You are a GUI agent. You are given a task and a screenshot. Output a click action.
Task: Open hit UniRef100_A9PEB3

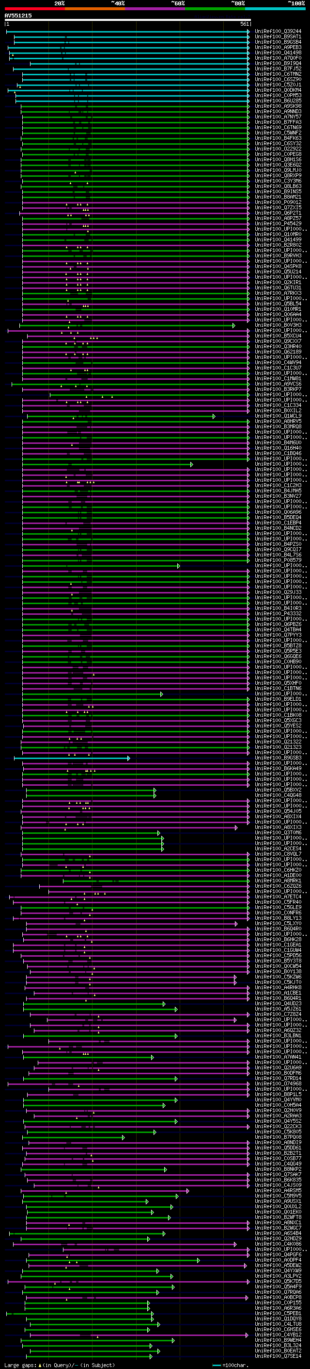(278, 47)
